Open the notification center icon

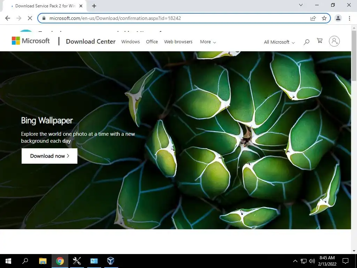tap(345, 261)
